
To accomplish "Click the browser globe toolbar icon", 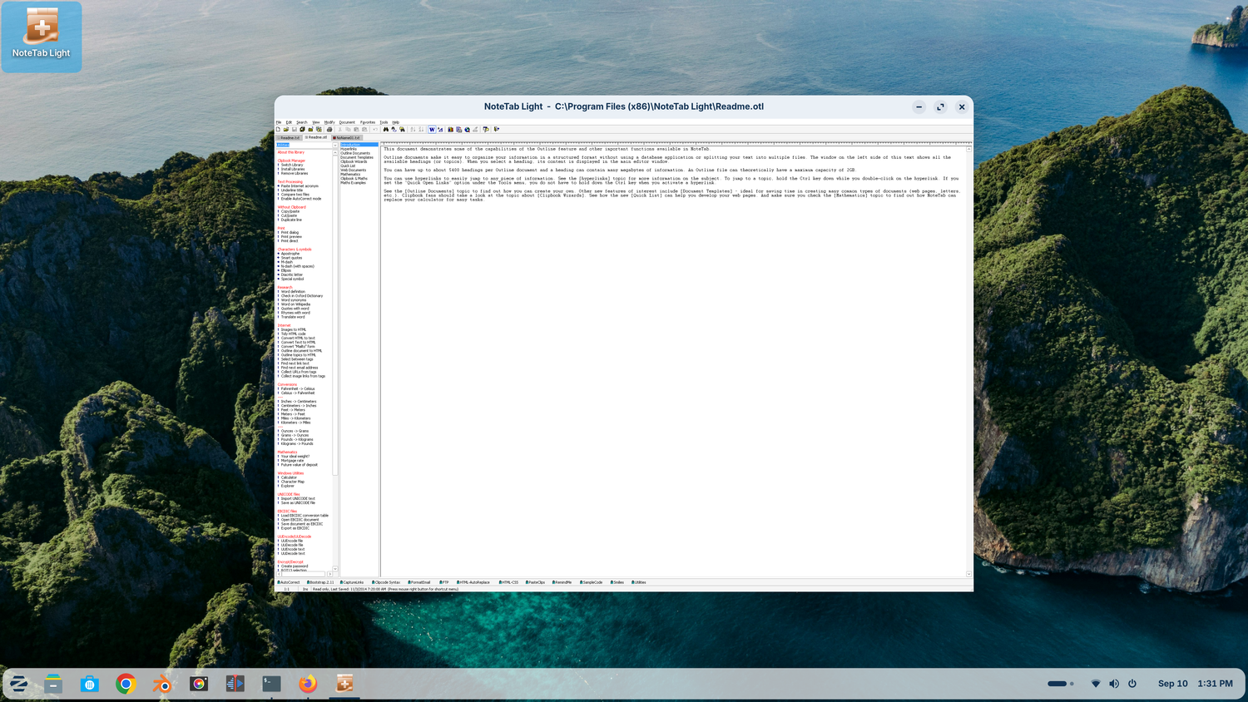I will [x=467, y=130].
